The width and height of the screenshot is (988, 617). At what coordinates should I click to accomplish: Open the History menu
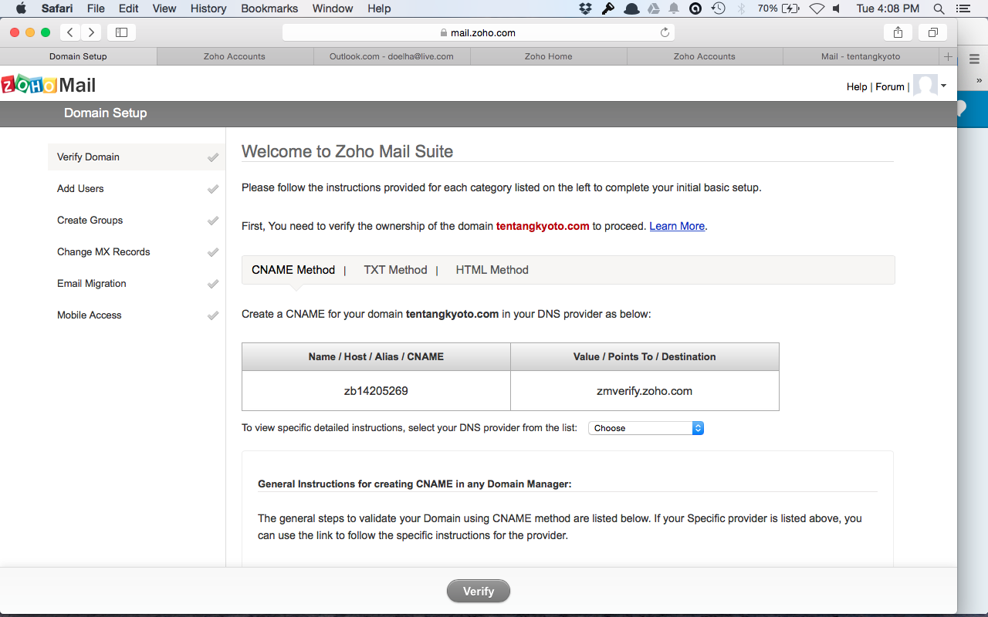click(208, 8)
